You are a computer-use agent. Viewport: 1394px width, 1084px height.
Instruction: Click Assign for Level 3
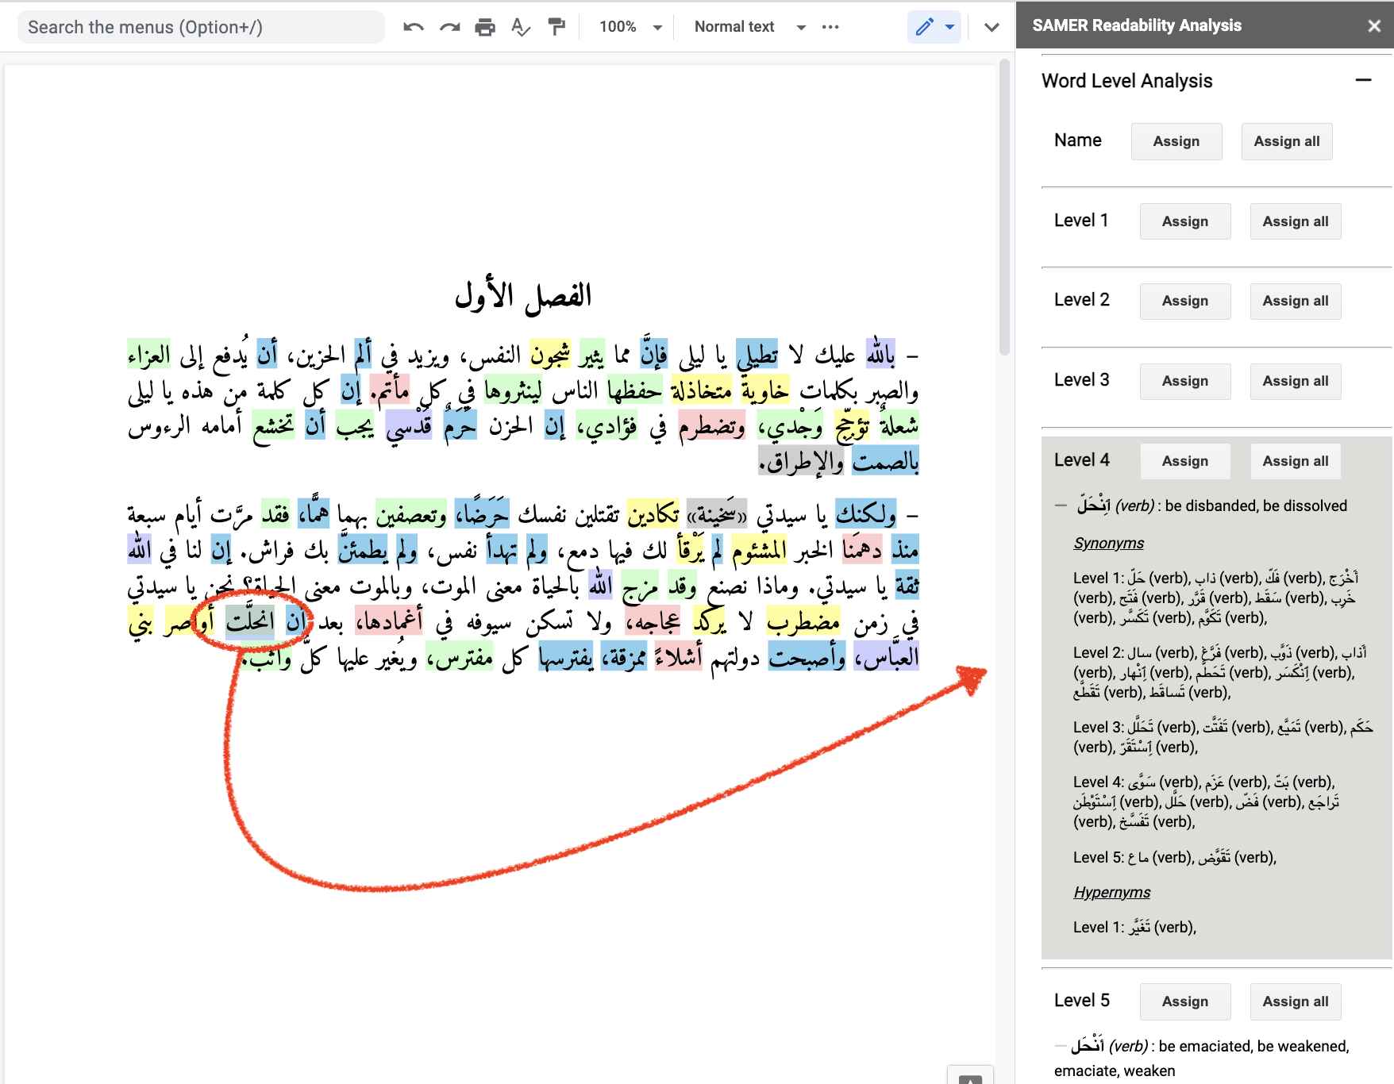1185,381
